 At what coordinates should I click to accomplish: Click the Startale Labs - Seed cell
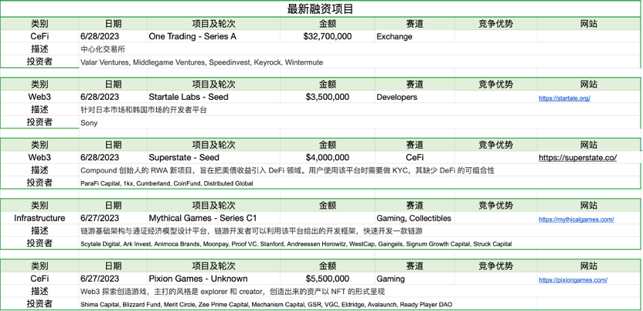point(213,97)
